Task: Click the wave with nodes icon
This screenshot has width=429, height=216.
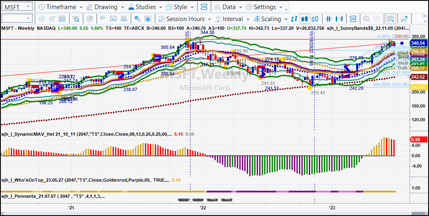Action: pyautogui.click(x=124, y=19)
